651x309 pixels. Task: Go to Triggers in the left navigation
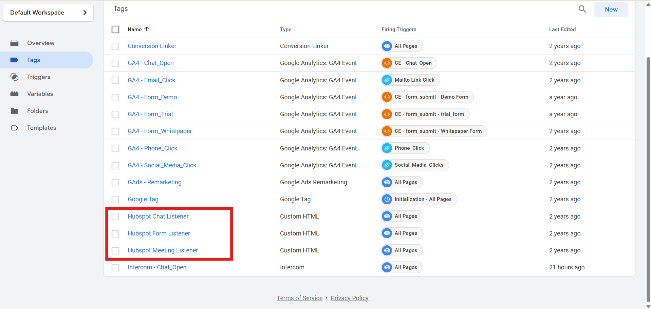pyautogui.click(x=39, y=77)
